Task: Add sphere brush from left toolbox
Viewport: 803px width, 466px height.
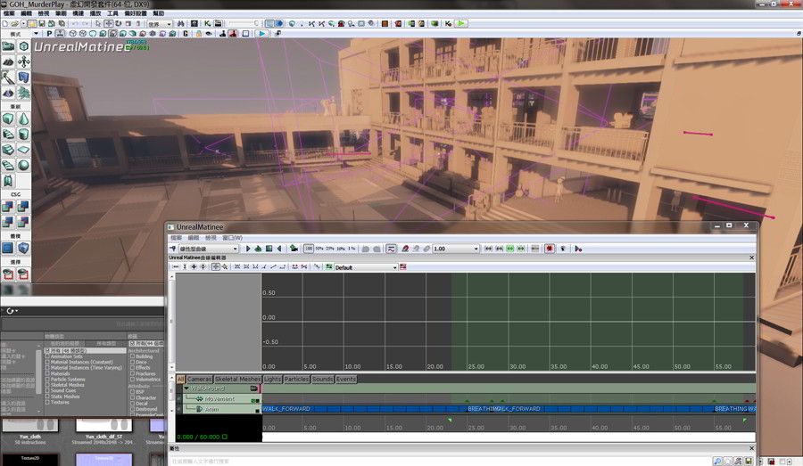Action: (23, 165)
